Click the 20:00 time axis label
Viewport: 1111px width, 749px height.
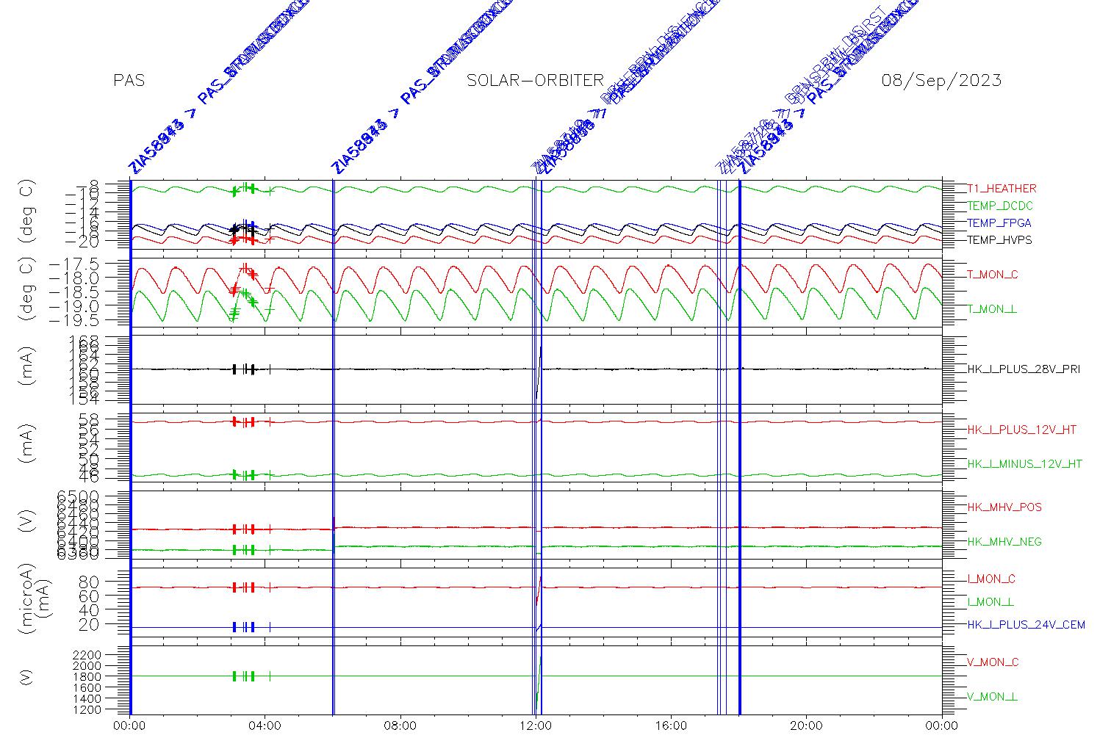coord(806,726)
